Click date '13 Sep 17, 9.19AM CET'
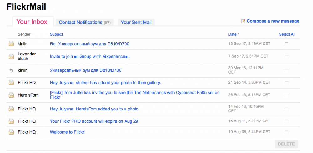Screen dimensions: 313x153 pos(249,43)
